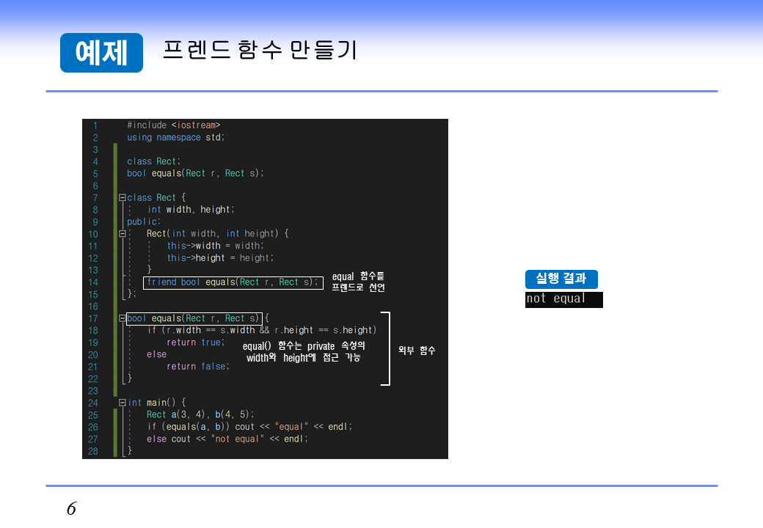
Task: Click slide page number 6
Action: click(x=72, y=508)
